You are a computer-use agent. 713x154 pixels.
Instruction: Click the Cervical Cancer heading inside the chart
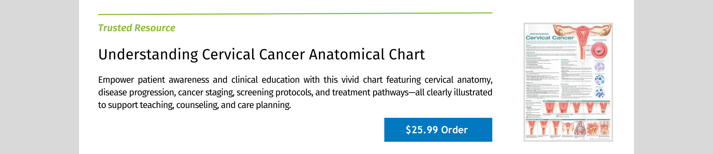pos(550,38)
